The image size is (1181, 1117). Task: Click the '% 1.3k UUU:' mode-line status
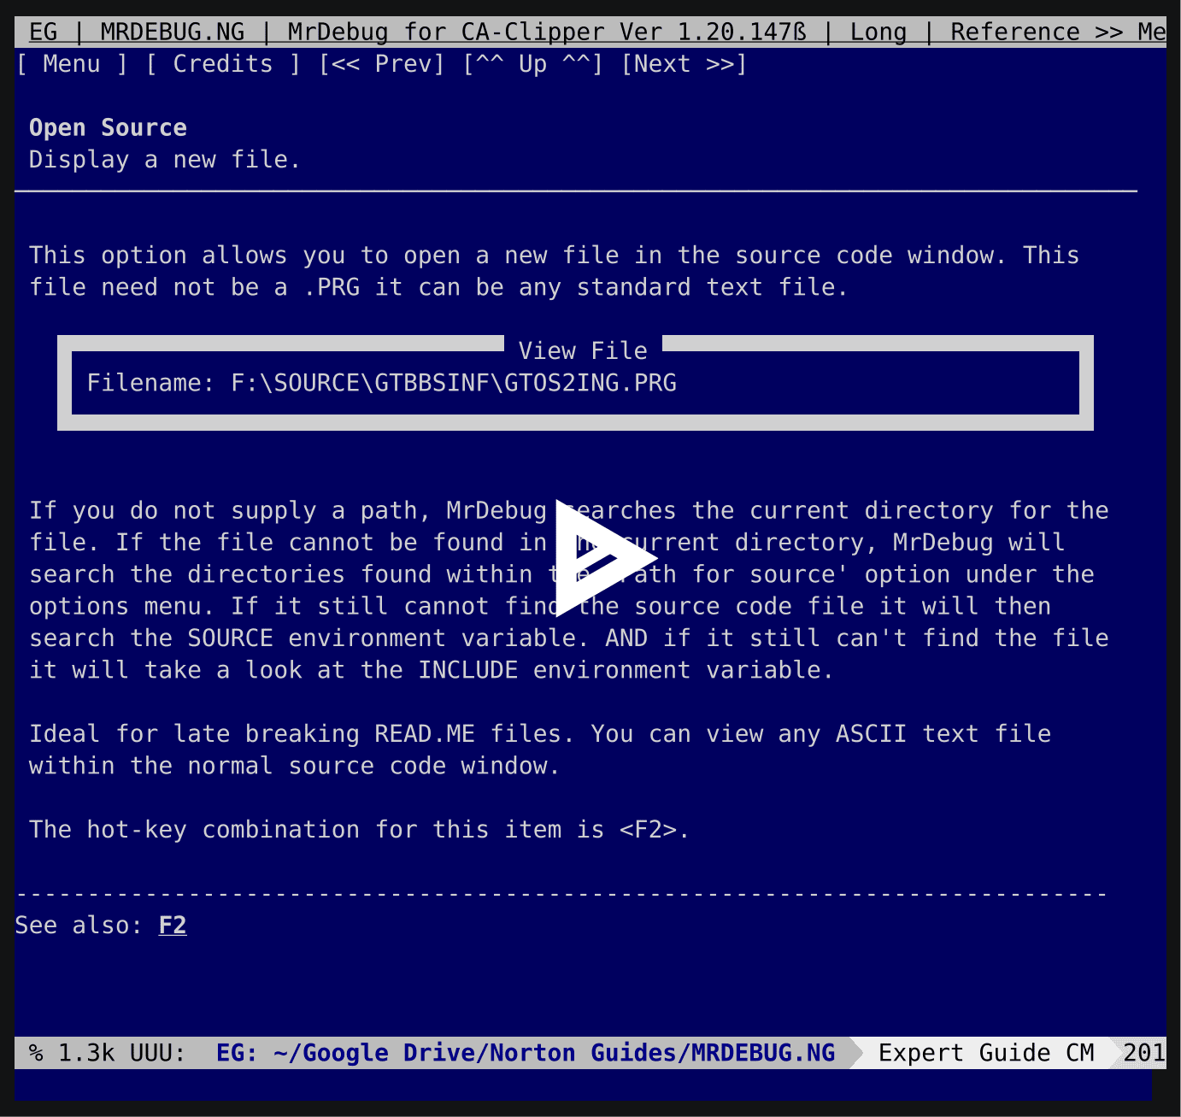point(108,1053)
